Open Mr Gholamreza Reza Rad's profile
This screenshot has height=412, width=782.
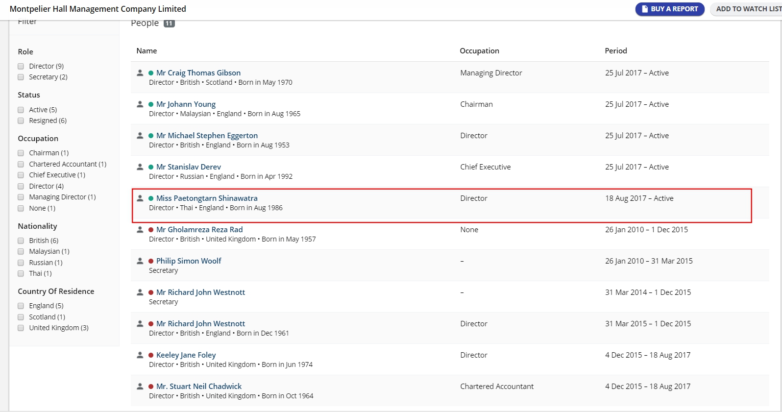pos(199,229)
